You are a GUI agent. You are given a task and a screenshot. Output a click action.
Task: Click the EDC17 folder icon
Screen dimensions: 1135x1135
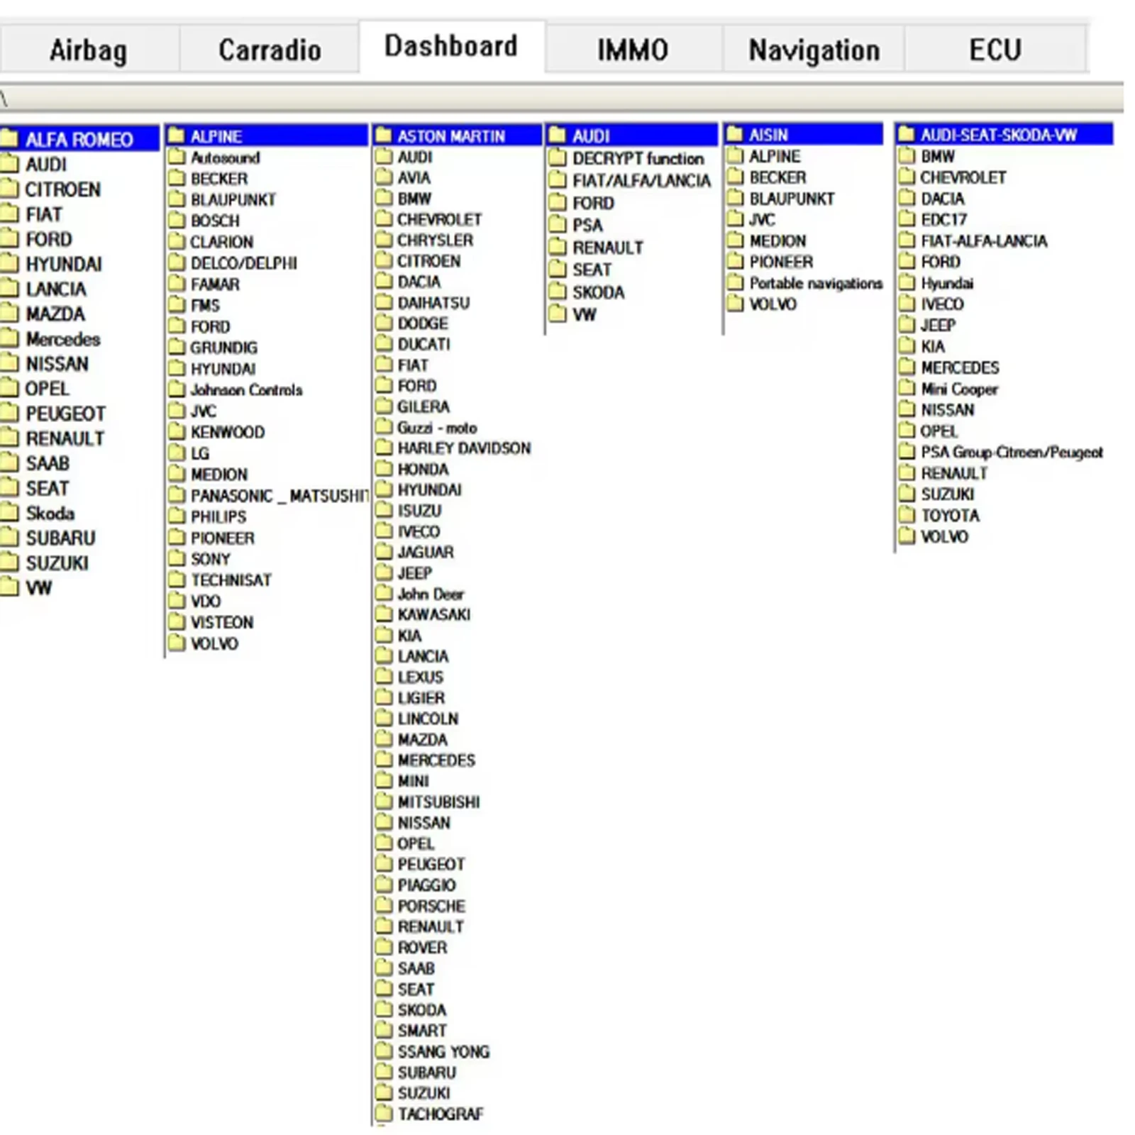(907, 219)
